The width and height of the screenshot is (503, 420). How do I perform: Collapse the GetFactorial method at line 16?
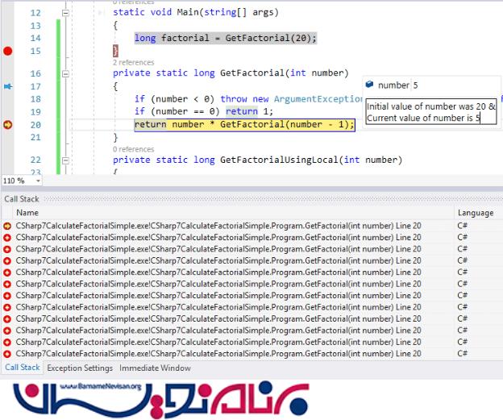click(65, 73)
